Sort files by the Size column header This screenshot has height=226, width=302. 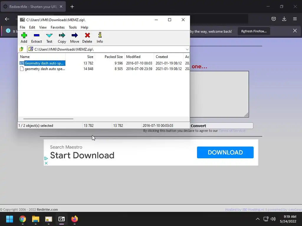tap(80, 57)
